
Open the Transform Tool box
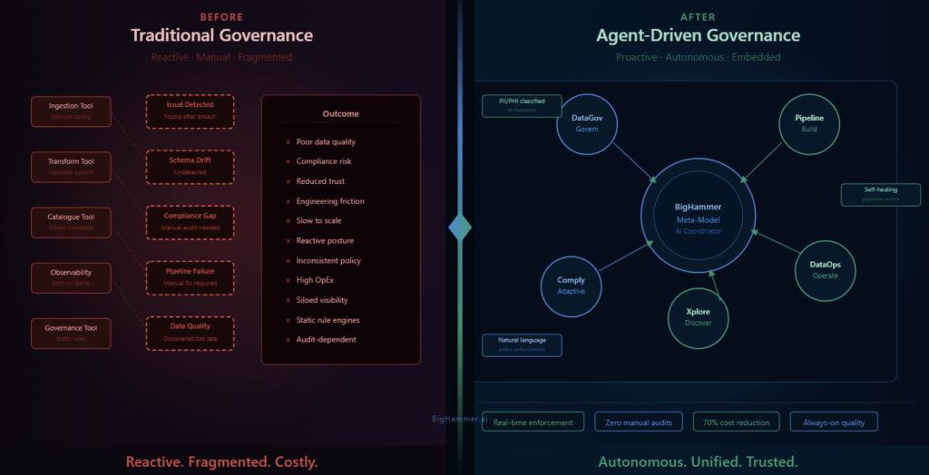coord(71,167)
